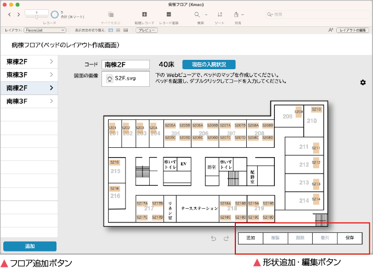373x273 pixels.
Task: Go to previous record arrow
Action: coord(9,14)
